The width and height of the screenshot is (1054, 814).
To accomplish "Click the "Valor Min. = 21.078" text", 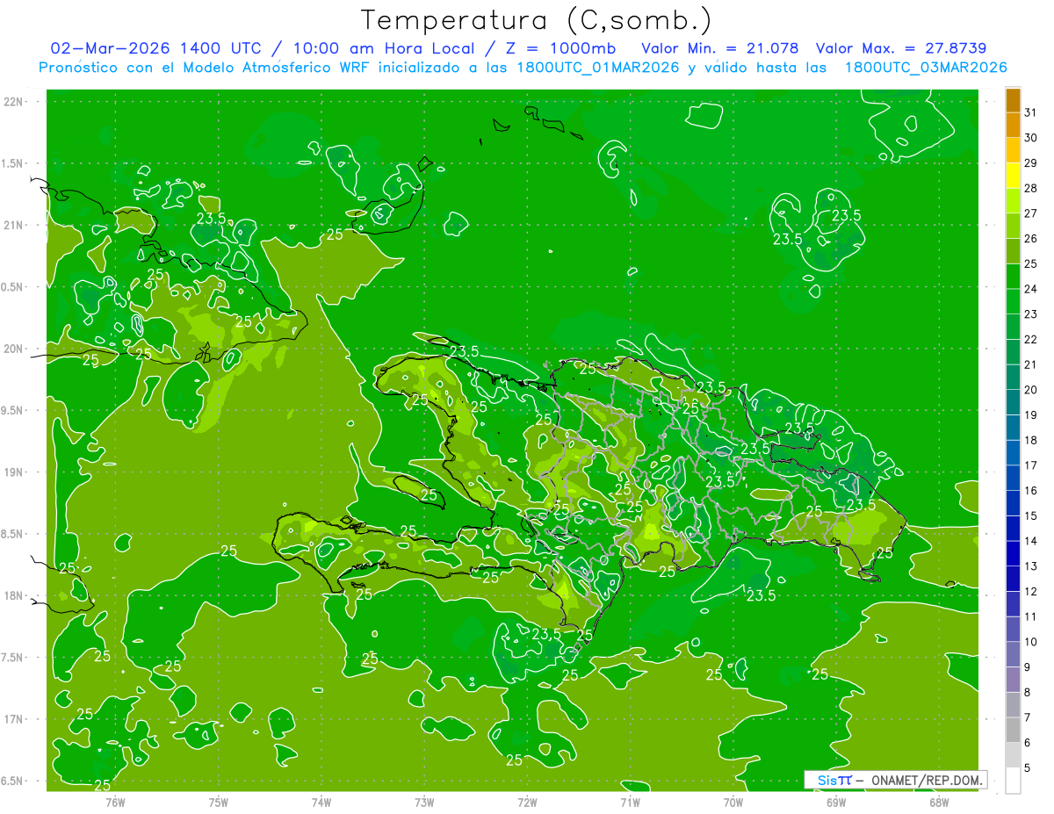I will (x=720, y=48).
